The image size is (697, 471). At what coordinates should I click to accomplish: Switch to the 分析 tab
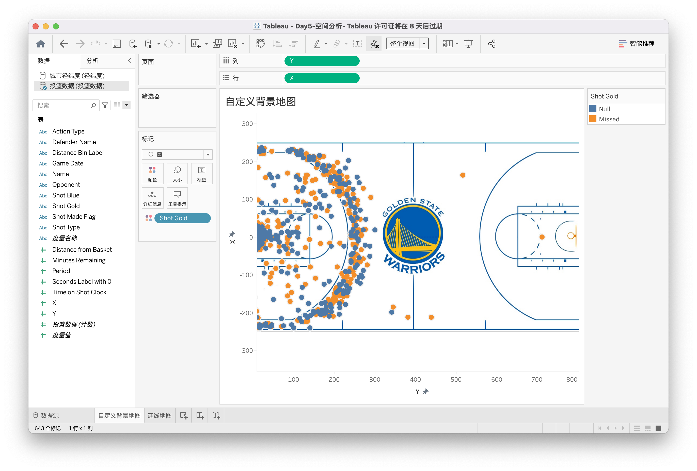(x=92, y=61)
